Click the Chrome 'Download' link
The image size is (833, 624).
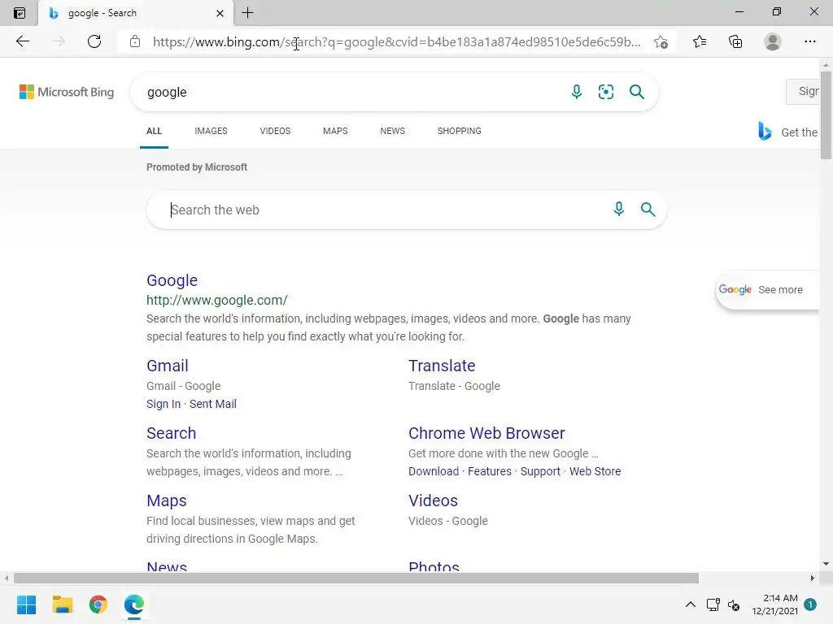click(434, 471)
